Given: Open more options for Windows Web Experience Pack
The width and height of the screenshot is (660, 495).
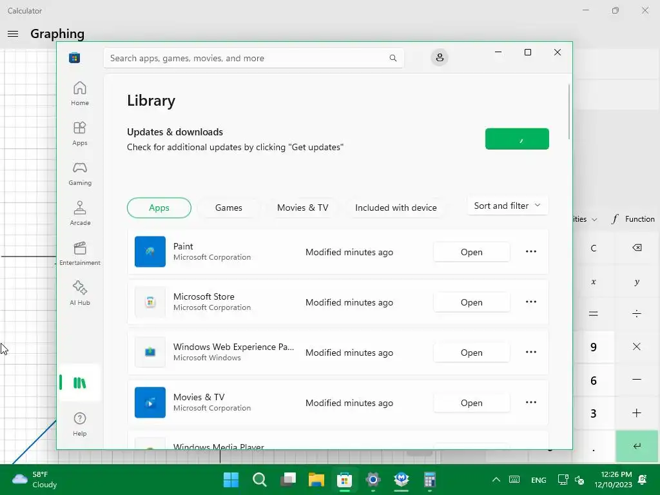Looking at the screenshot, I should pyautogui.click(x=531, y=352).
